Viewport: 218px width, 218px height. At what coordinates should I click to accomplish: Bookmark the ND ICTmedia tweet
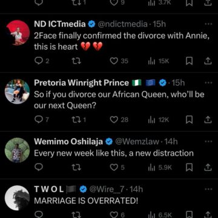[189, 61]
